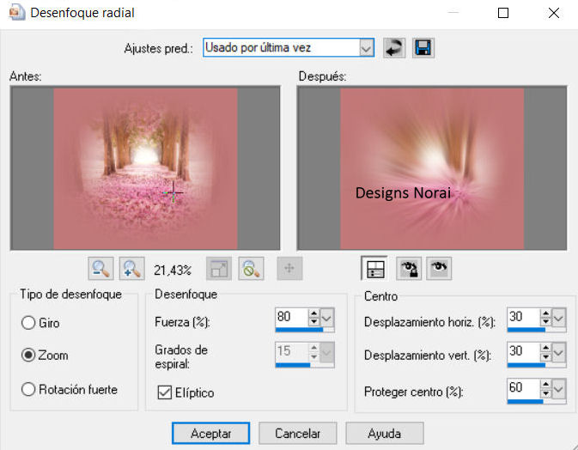Click the Desplazamiento vert. blue slider bar
Image resolution: width=578 pixels, height=450 pixels.
tap(537, 365)
